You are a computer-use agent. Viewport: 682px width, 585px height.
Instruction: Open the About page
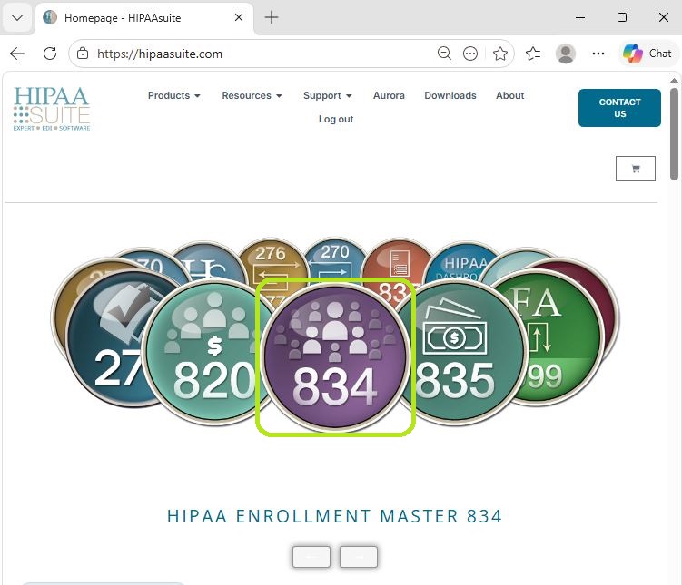point(509,95)
